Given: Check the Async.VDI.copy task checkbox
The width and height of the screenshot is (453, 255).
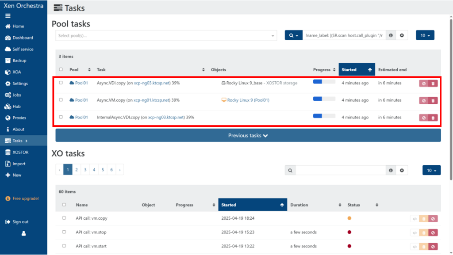Looking at the screenshot, I should 61,83.
